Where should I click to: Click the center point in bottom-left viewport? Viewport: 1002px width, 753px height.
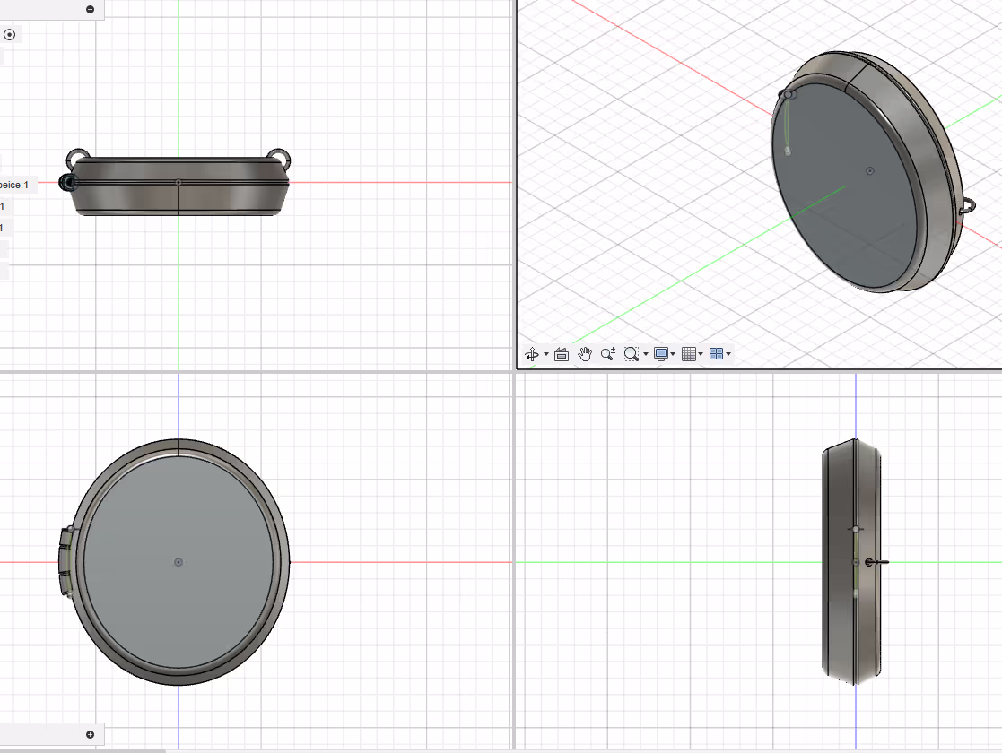coord(179,562)
